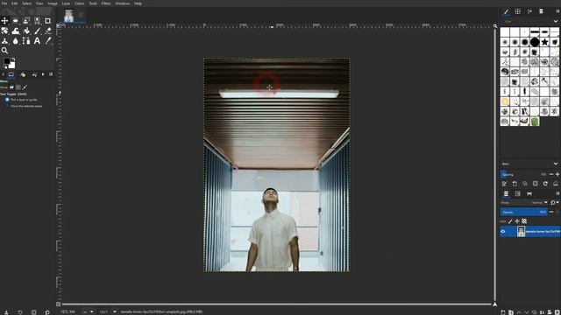Open the Patterns tab in right dock
561x315 pixels.
tap(518, 11)
